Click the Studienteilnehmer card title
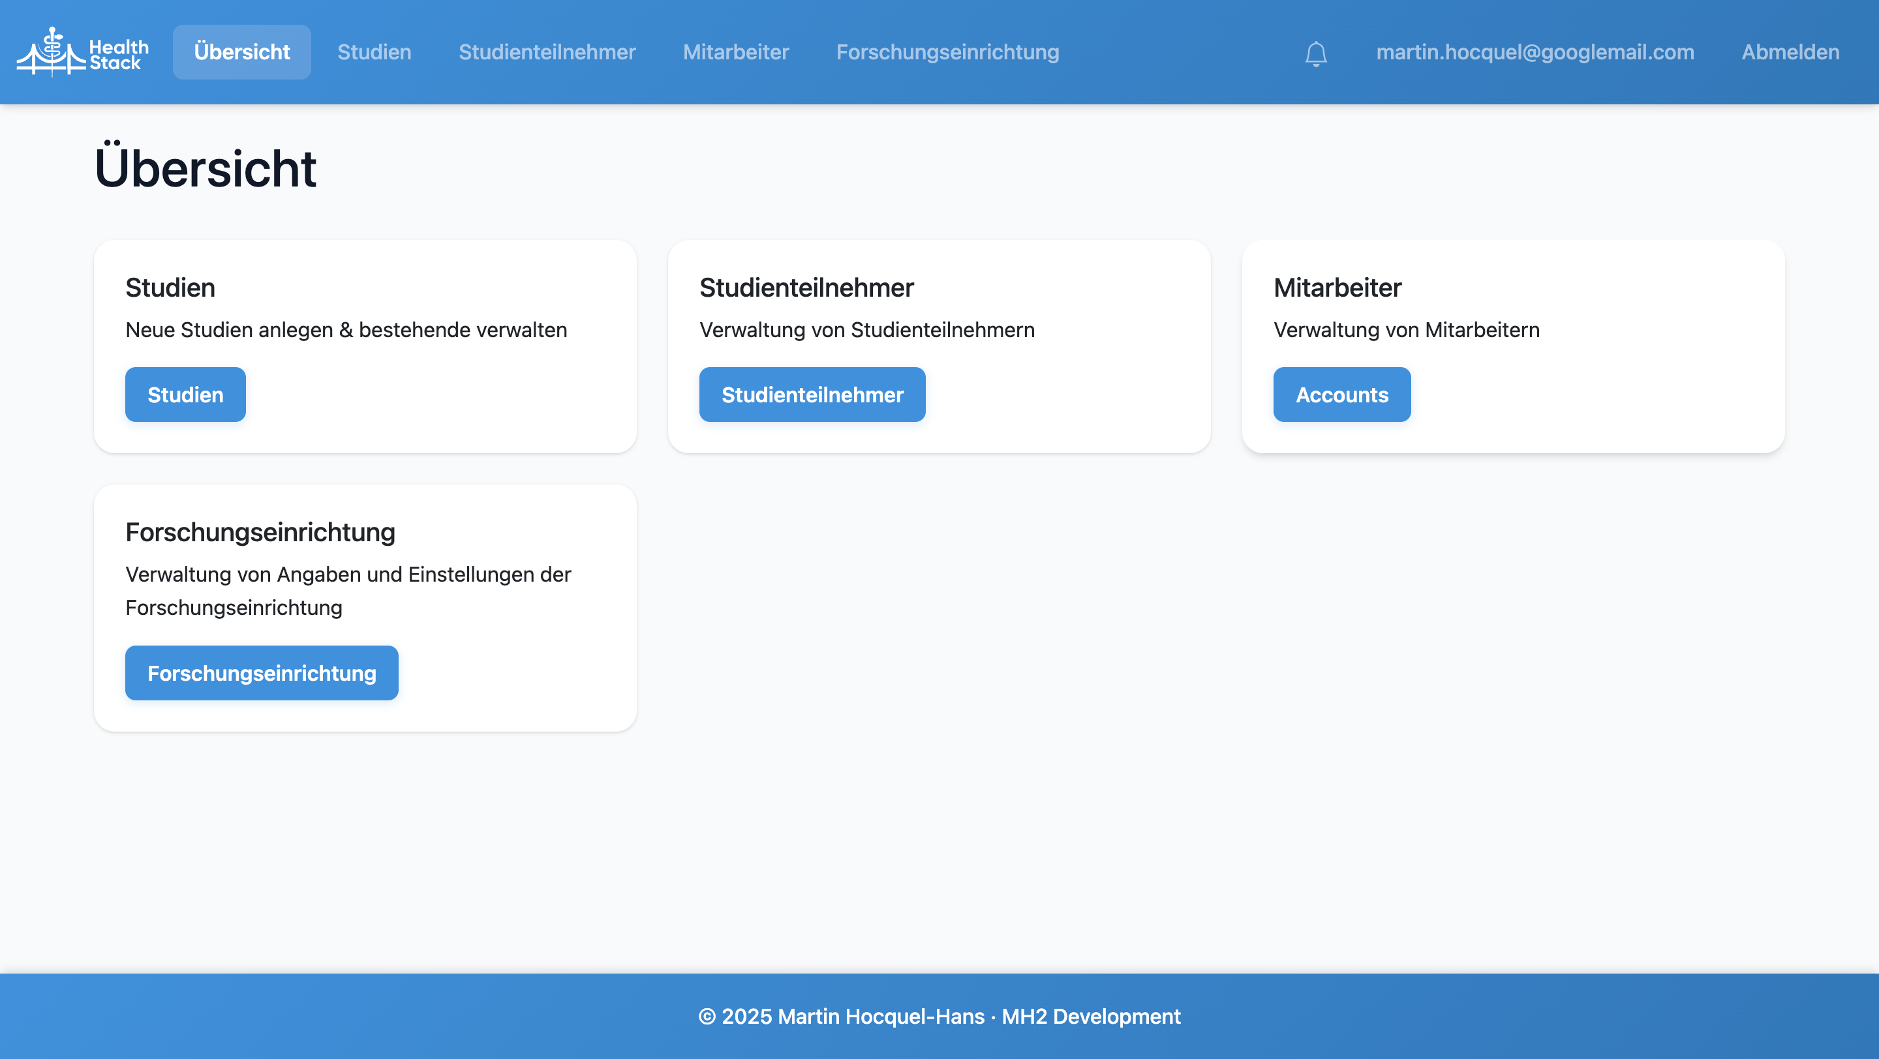 tap(806, 288)
